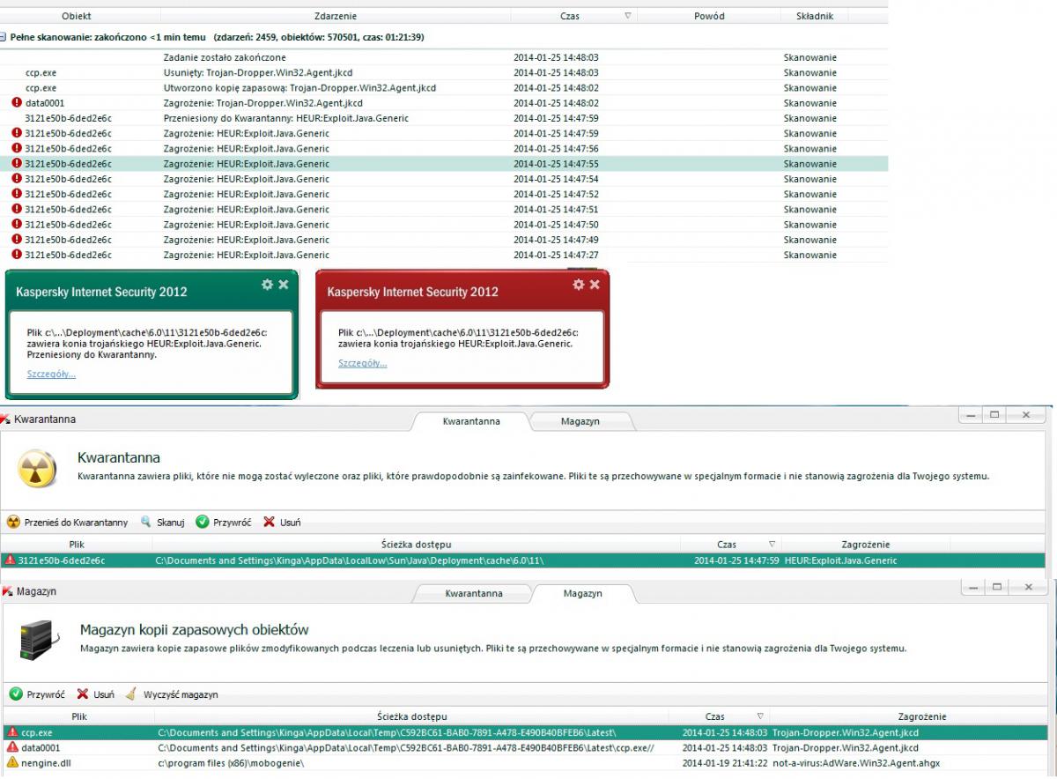Select Magazyn tab in the Magazyn window
This screenshot has width=1057, height=779.
583,593
